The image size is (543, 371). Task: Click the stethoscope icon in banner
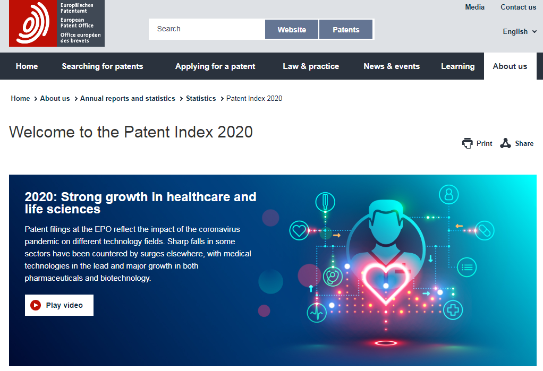click(x=333, y=276)
